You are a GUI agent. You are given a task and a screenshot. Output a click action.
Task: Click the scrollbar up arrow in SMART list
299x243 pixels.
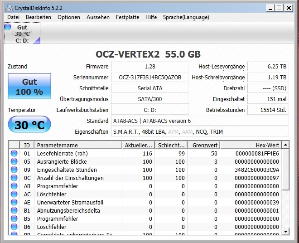pos(285,145)
